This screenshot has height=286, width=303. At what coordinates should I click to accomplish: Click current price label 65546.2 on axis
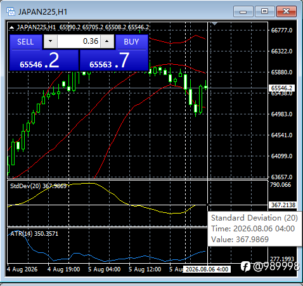coord(281,88)
